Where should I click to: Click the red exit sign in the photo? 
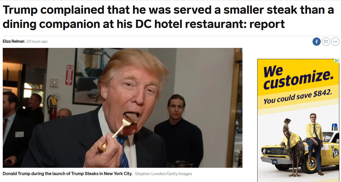(x=69, y=75)
